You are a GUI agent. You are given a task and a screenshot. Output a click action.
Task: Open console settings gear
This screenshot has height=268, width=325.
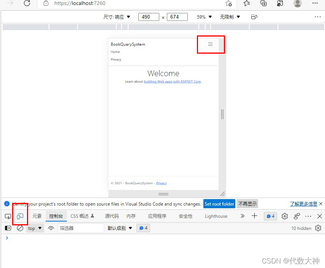click(x=318, y=228)
